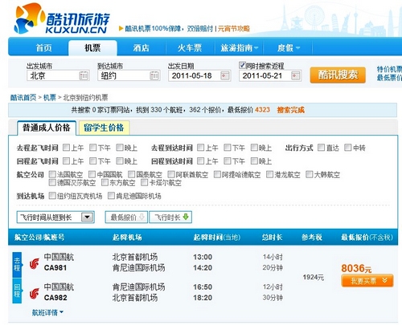Viewport: 402px width, 325px height.
Task: Open the return date calendar icon
Action: tap(296, 75)
